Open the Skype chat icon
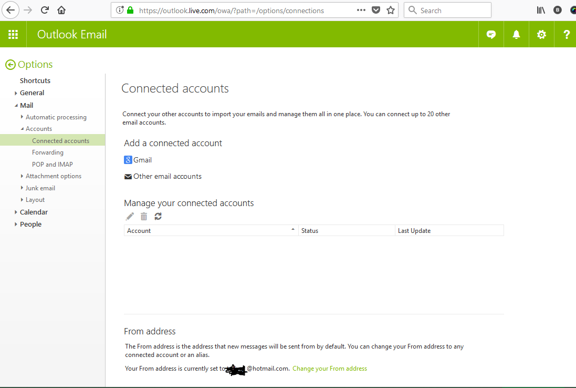576x388 pixels. pos(491,34)
